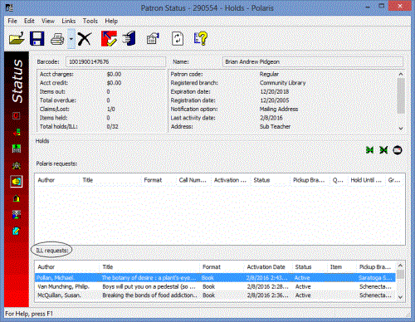
Task: Sort Polaris requests by Status column header
Action: pos(270,180)
